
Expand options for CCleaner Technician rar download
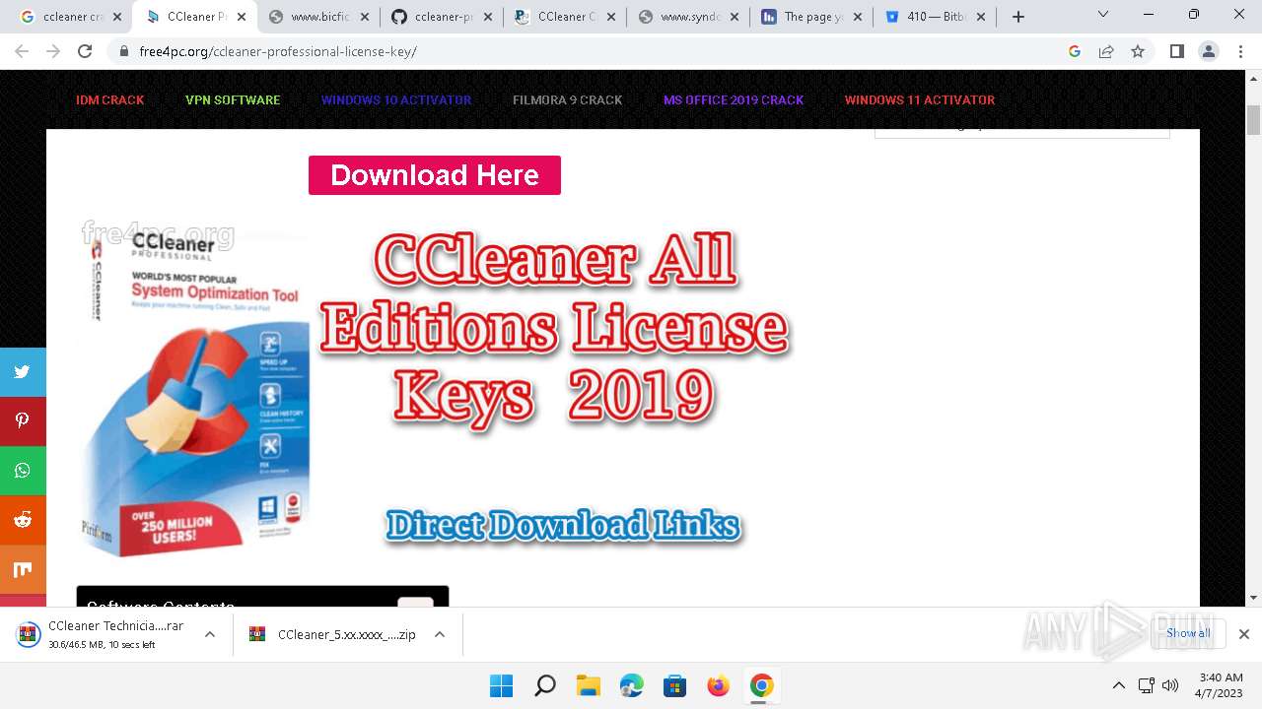coord(210,635)
